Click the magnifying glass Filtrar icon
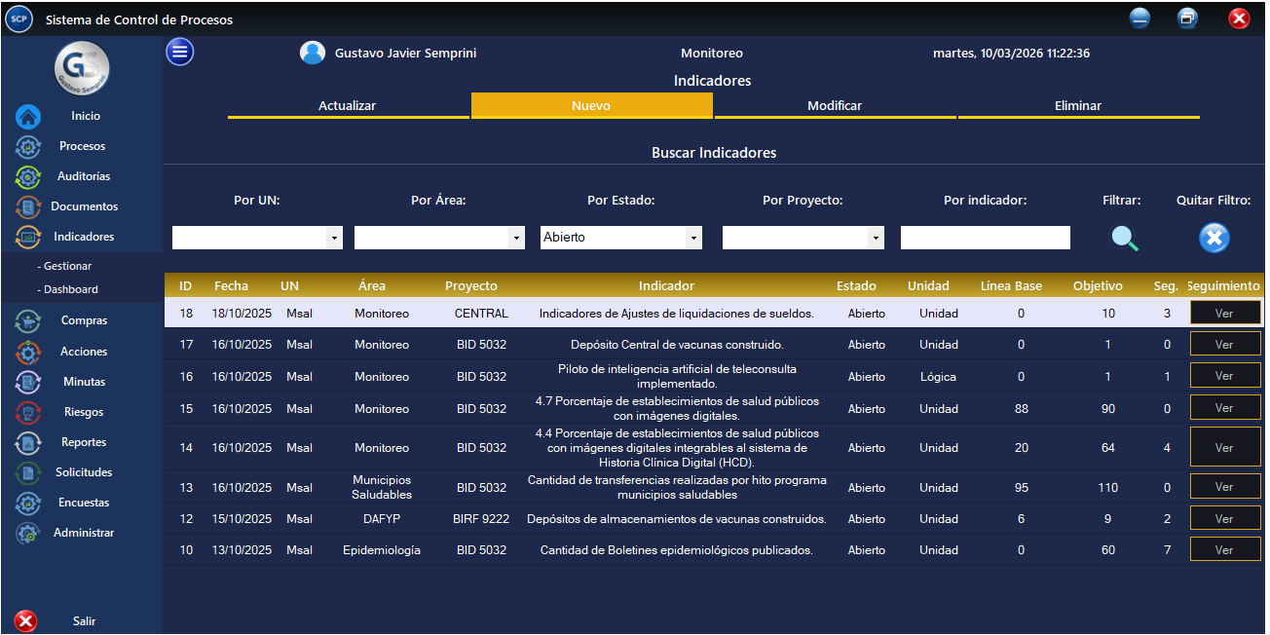The height and width of the screenshot is (635, 1270). [x=1125, y=238]
